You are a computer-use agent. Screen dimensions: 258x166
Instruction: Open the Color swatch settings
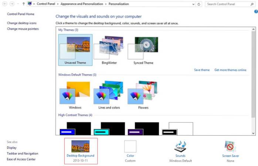(x=130, y=146)
